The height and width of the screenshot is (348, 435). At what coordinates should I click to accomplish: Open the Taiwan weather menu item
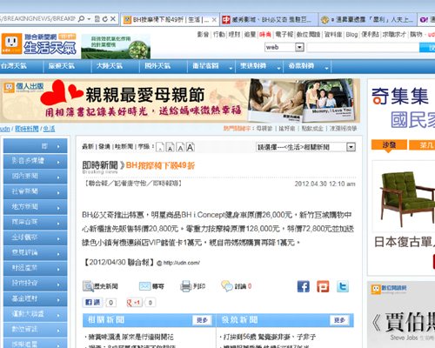(14, 66)
